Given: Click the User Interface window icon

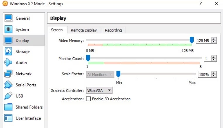Looking at the screenshot, I should pos(8,118).
